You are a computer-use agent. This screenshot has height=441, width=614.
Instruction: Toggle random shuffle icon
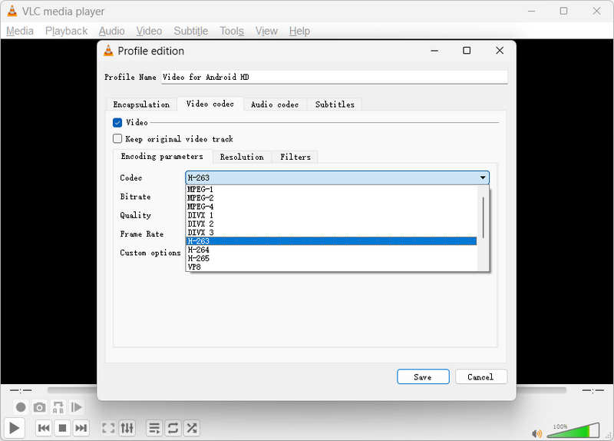pos(191,428)
